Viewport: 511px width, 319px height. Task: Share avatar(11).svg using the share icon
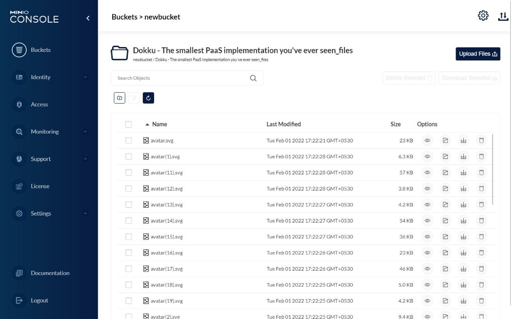click(x=445, y=172)
